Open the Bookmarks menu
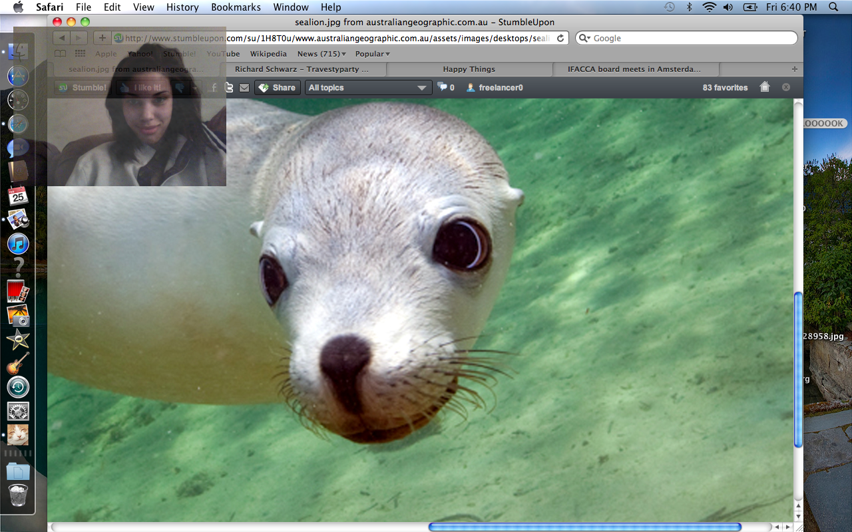This screenshot has height=532, width=852. pyautogui.click(x=236, y=7)
